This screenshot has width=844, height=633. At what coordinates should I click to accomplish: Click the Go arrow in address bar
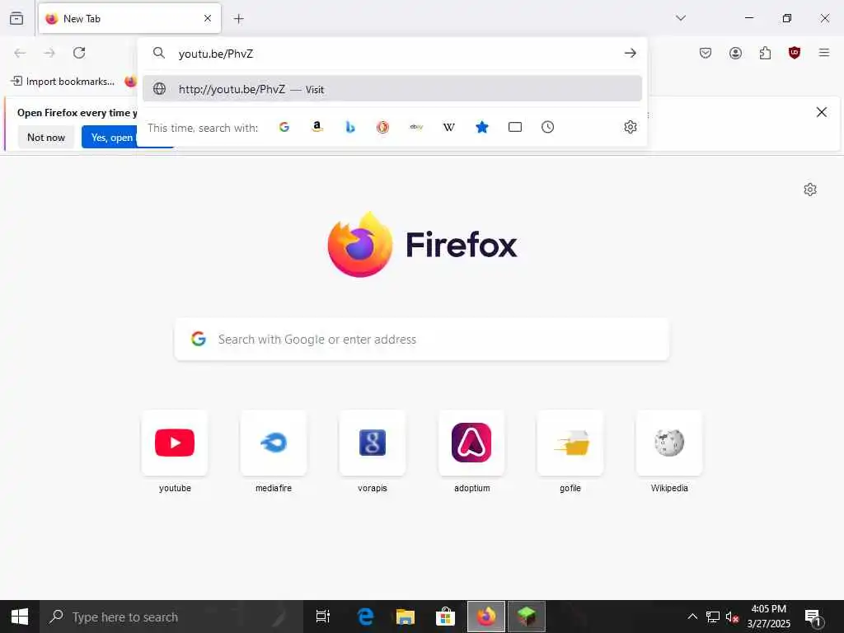(631, 53)
